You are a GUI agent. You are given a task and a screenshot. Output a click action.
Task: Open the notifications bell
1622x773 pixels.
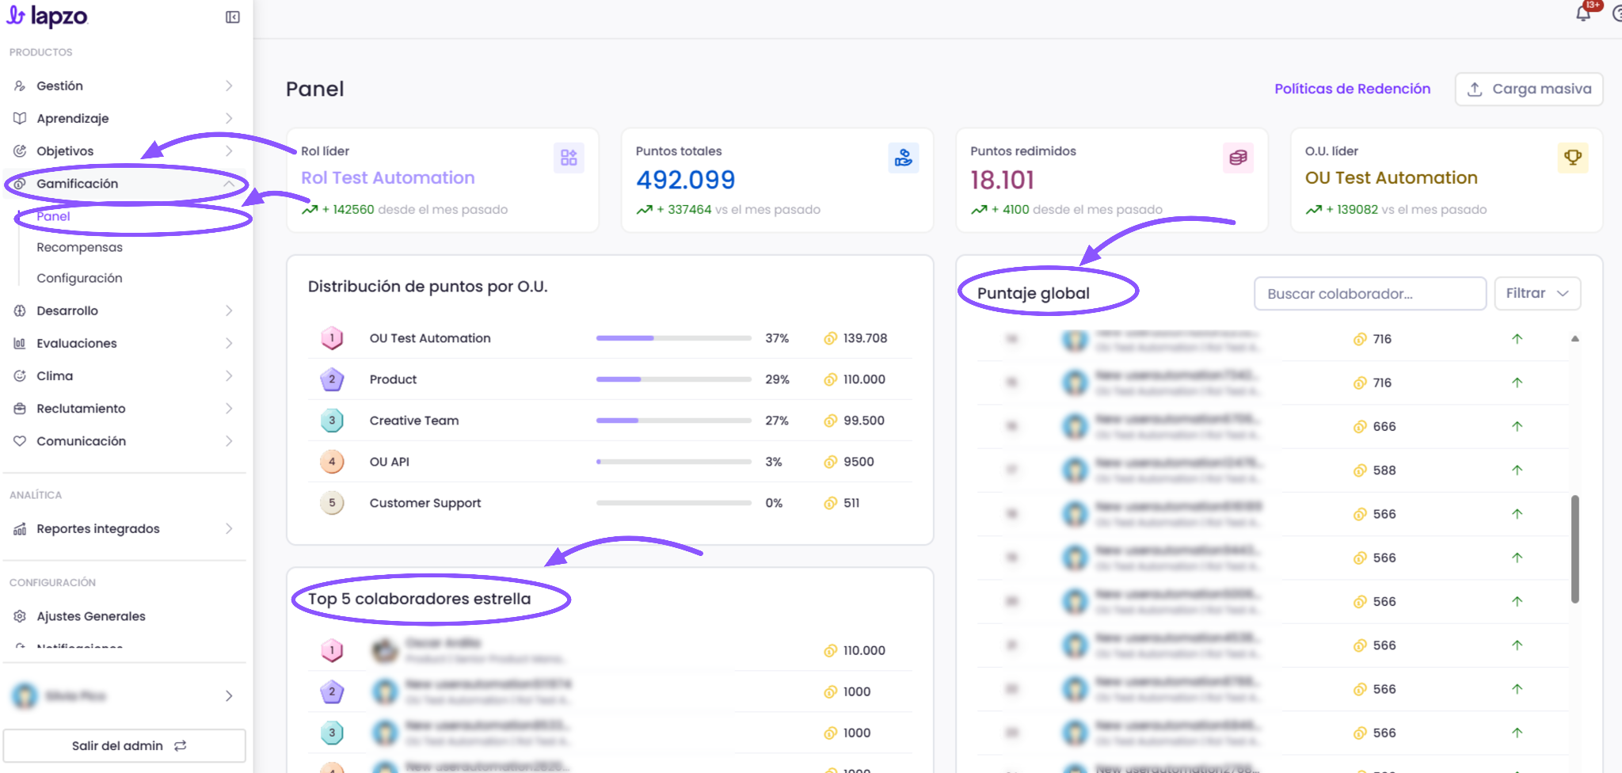tap(1583, 13)
